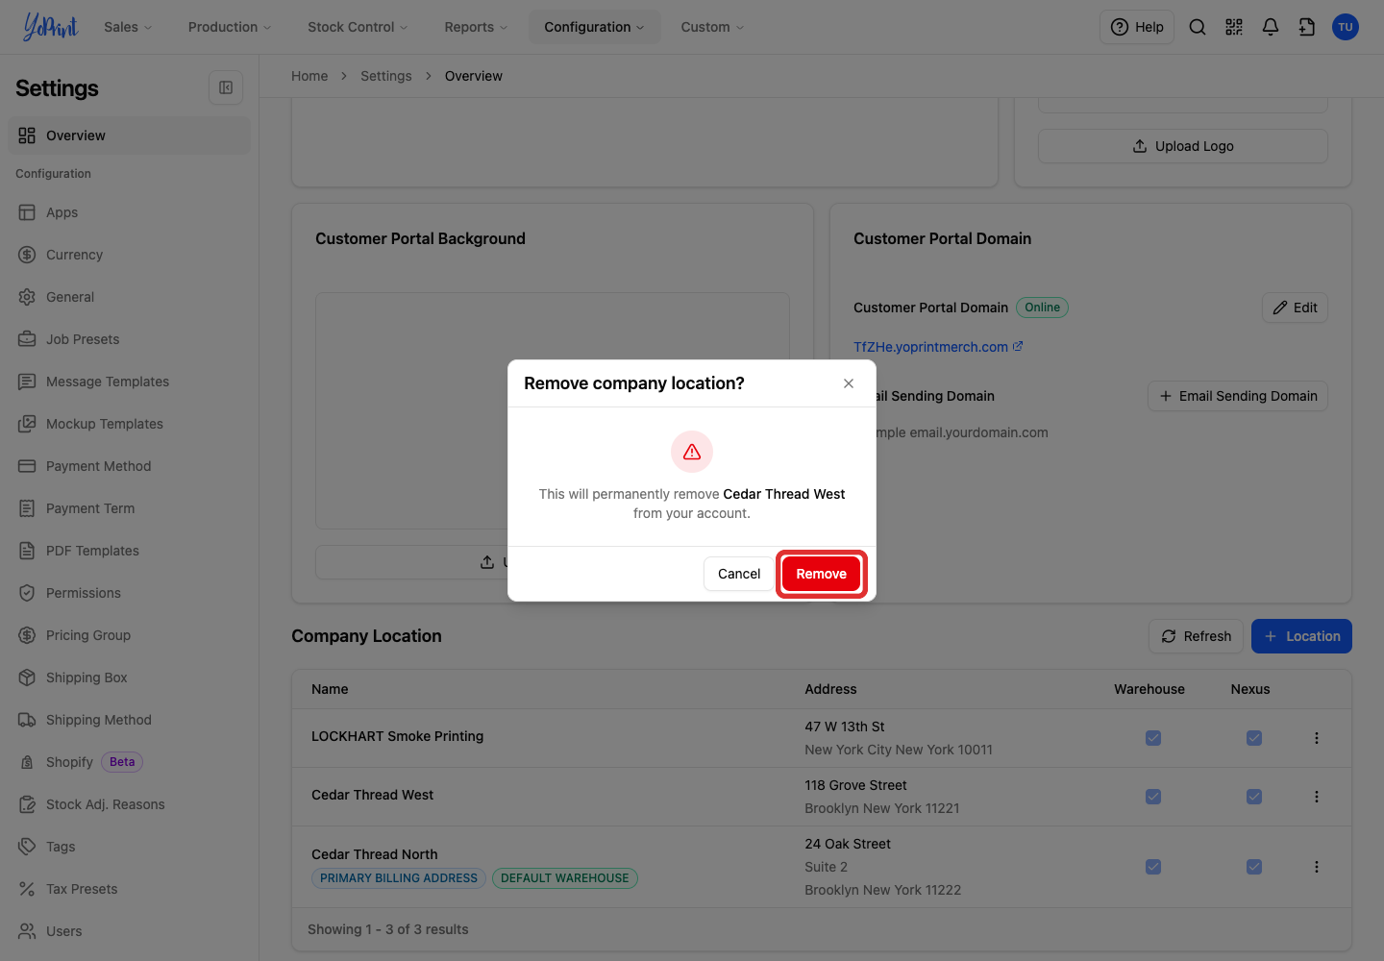
Task: Toggle Warehouse checkbox for Cedar Thread North
Action: tap(1153, 867)
